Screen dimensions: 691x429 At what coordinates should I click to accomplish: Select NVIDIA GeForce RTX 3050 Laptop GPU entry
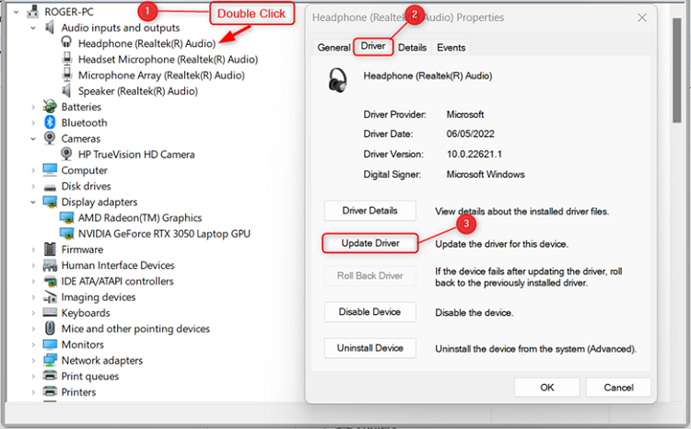(x=164, y=234)
